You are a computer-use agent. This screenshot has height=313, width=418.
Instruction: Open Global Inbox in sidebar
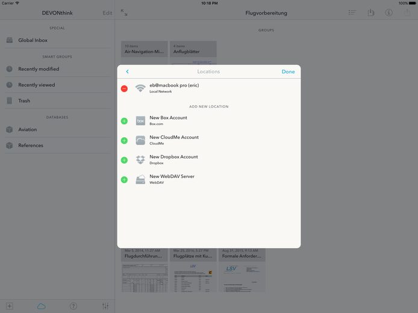click(57, 40)
